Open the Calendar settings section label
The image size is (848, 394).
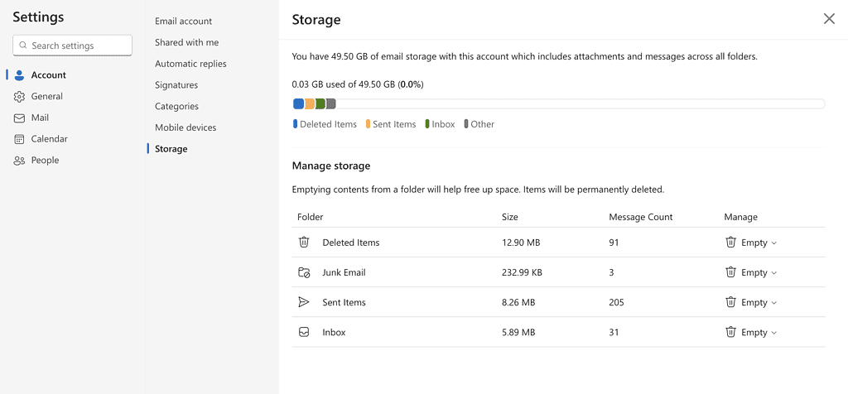49,139
